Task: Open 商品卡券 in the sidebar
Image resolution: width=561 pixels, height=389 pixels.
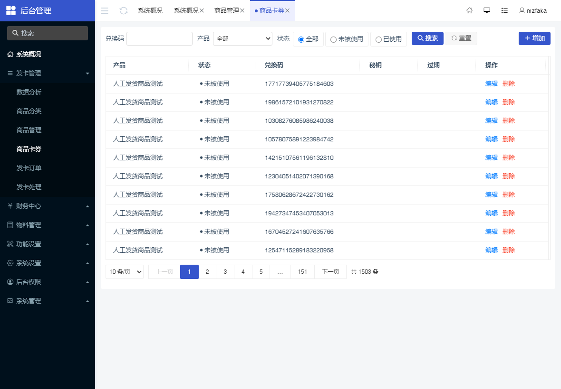Action: [x=29, y=149]
